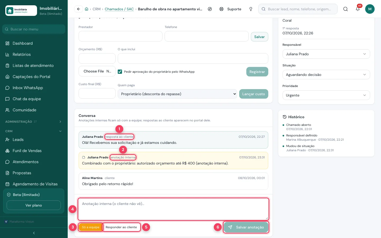
Task: Open Captações do Portal
Action: (34, 77)
